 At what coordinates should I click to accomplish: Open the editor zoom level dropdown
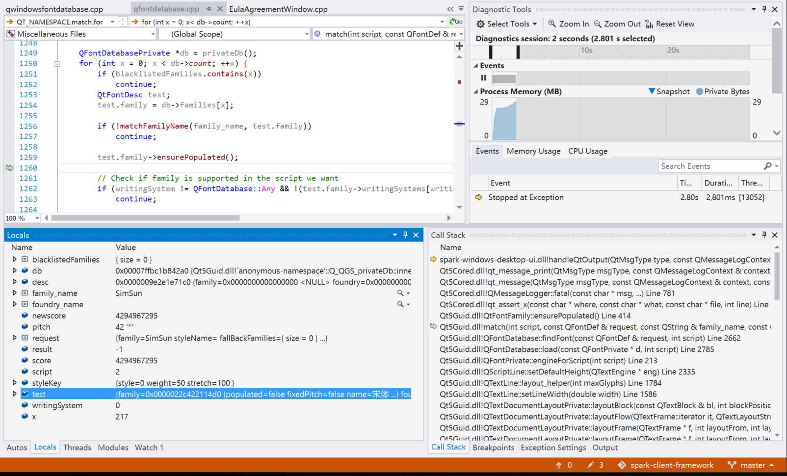pos(37,218)
